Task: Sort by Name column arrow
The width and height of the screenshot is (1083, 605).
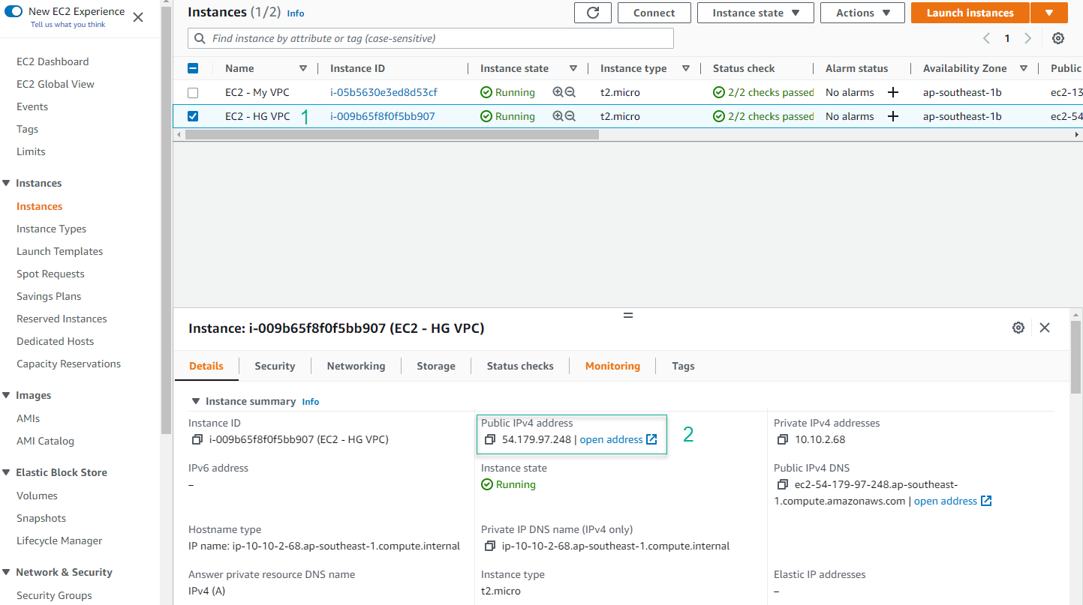Action: [303, 68]
